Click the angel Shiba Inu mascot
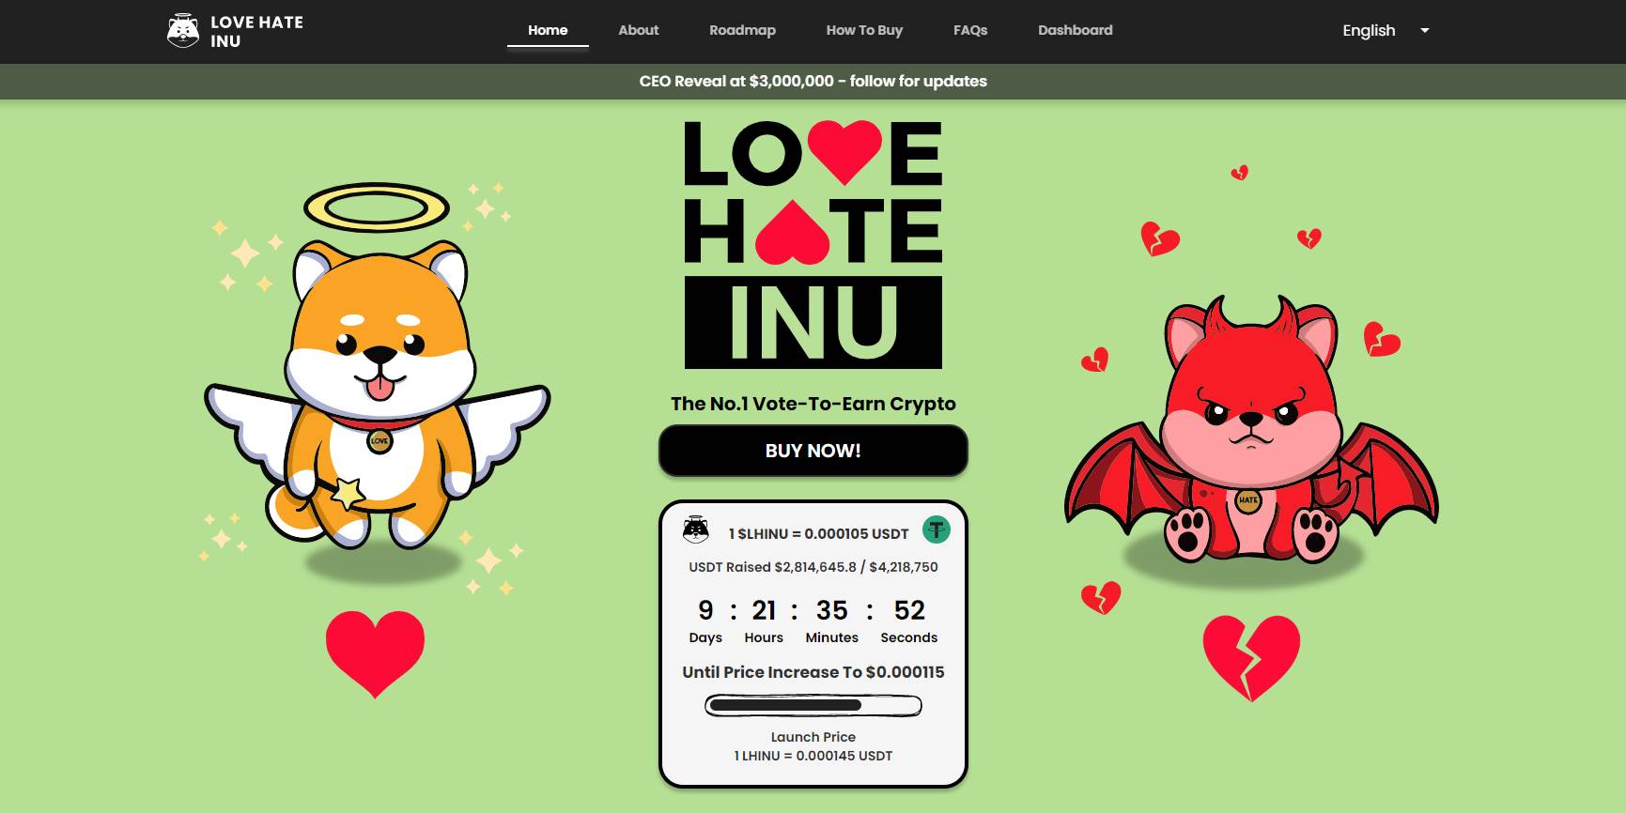The image size is (1626, 813). click(377, 368)
